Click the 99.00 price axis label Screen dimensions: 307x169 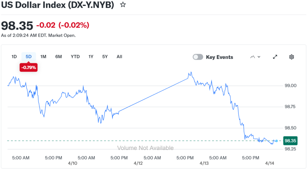point(291,86)
